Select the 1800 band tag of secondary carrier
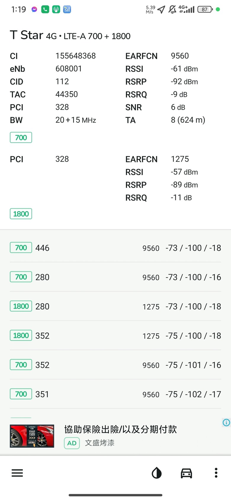Viewport: 231px width, 500px height. click(x=21, y=214)
